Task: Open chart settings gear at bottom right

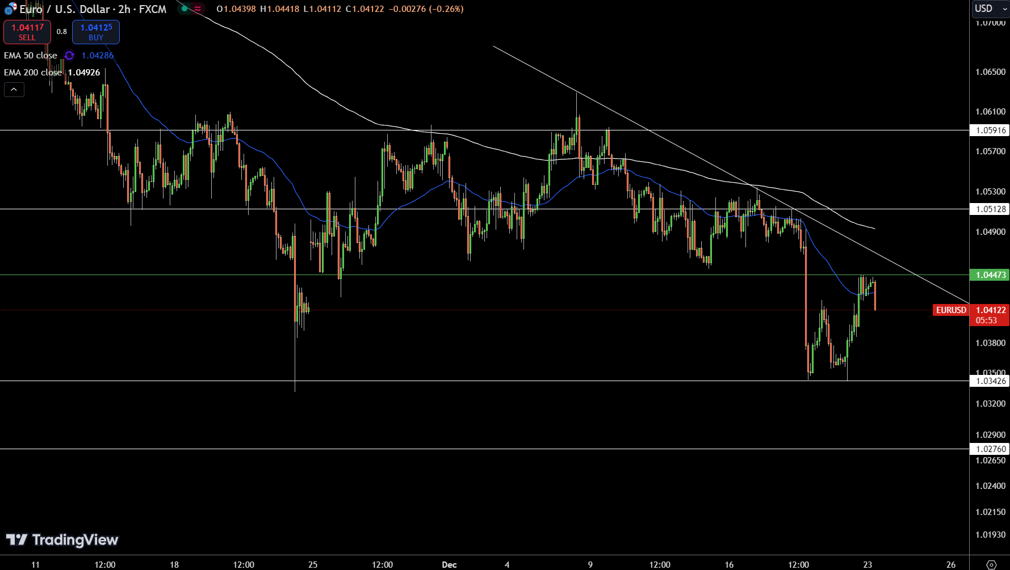Action: [x=991, y=564]
